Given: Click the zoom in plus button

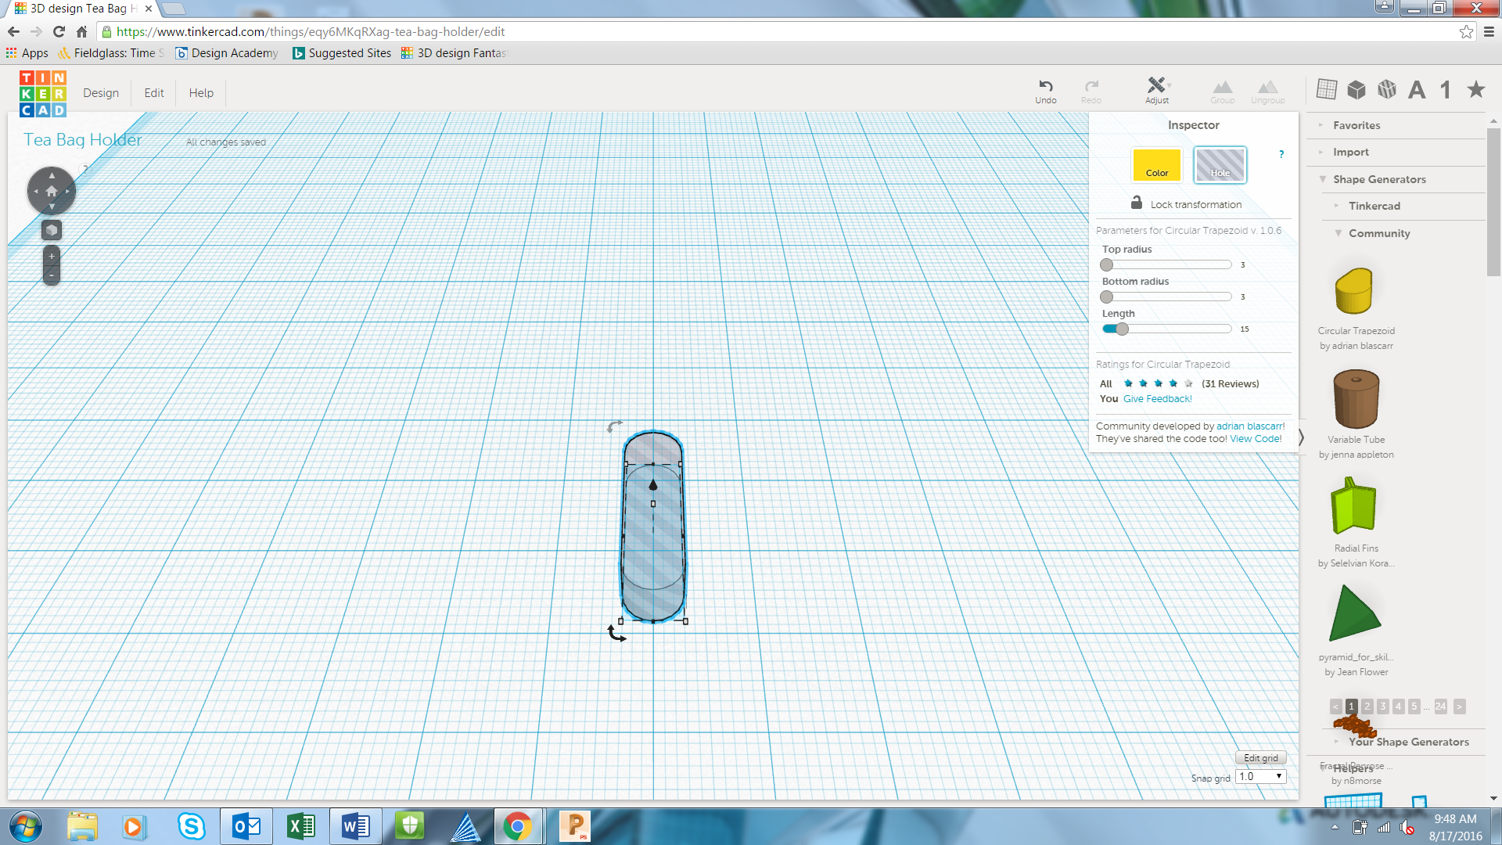Looking at the screenshot, I should 52,257.
